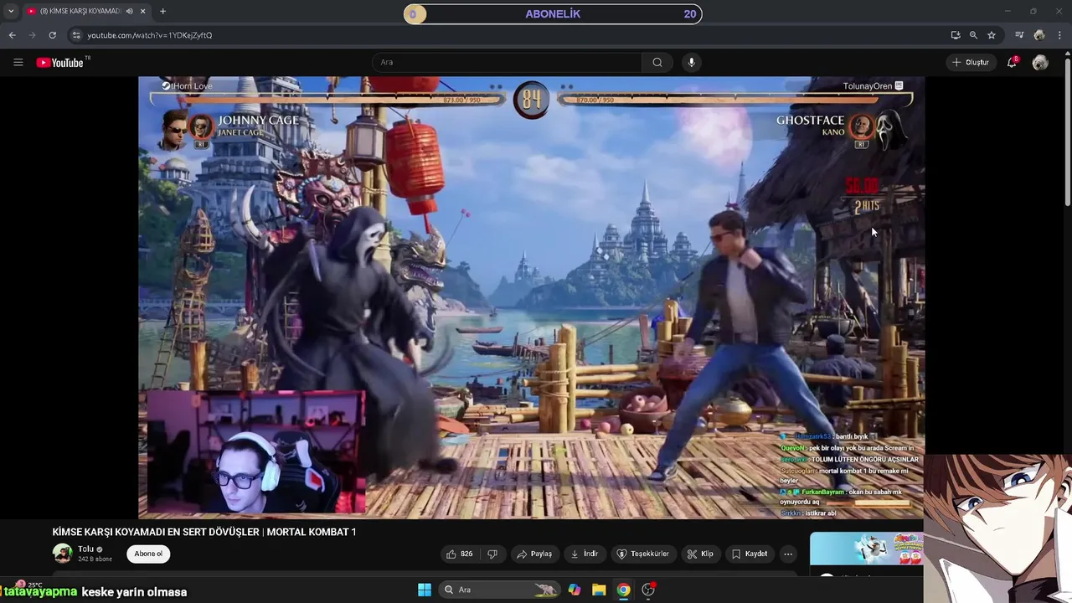This screenshot has width=1072, height=603.
Task: Open the Tolu channel avatar
Action: click(62, 553)
